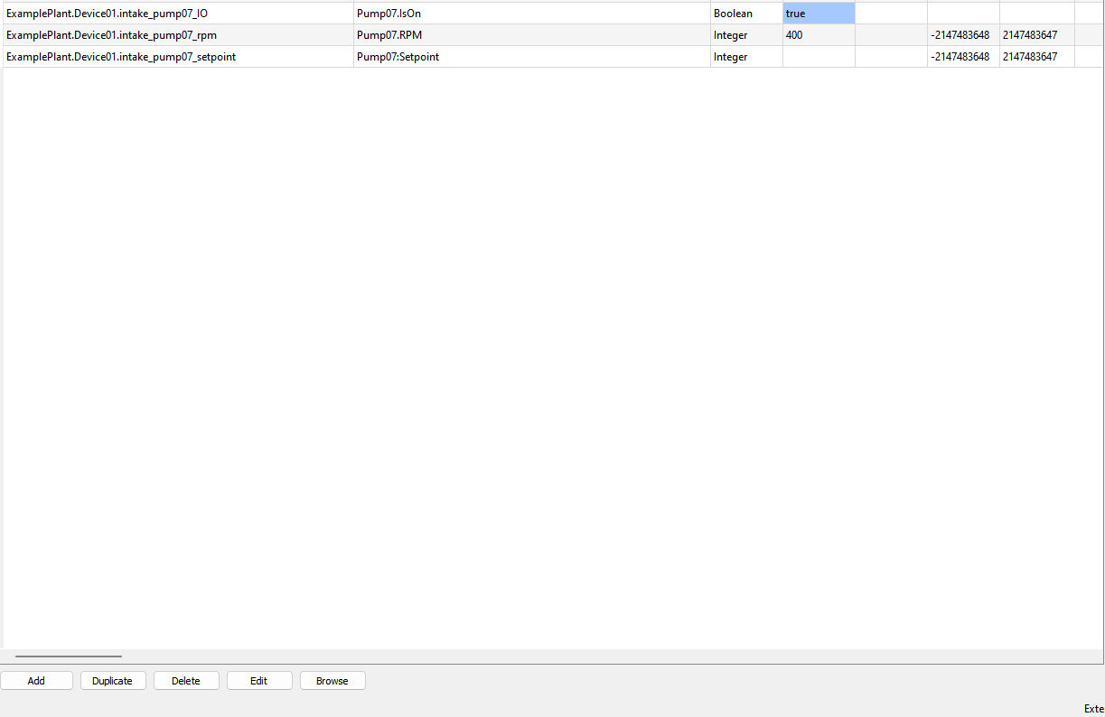
Task: Select the Integer type cell in the RPM row
Action: tap(746, 35)
